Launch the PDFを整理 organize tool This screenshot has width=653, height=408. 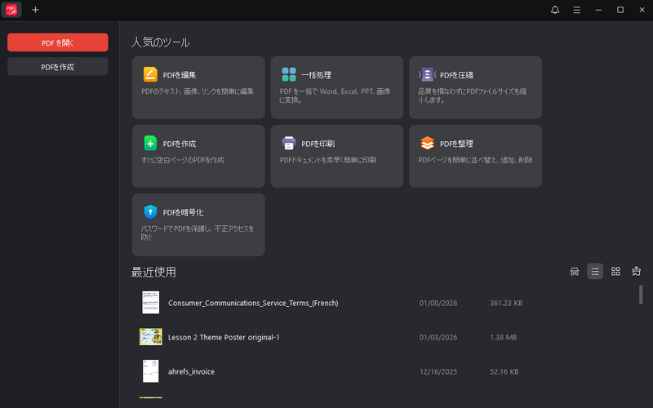(427, 144)
